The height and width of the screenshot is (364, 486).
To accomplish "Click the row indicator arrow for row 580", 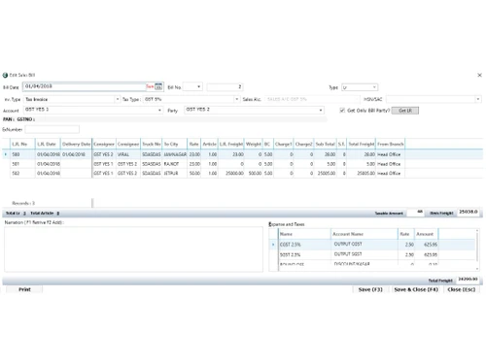I will point(6,154).
